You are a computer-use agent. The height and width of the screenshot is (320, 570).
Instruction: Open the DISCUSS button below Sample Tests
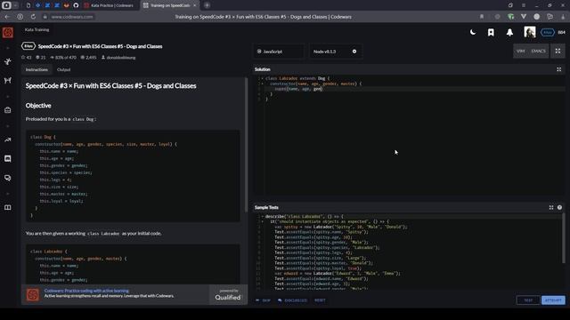pyautogui.click(x=293, y=300)
